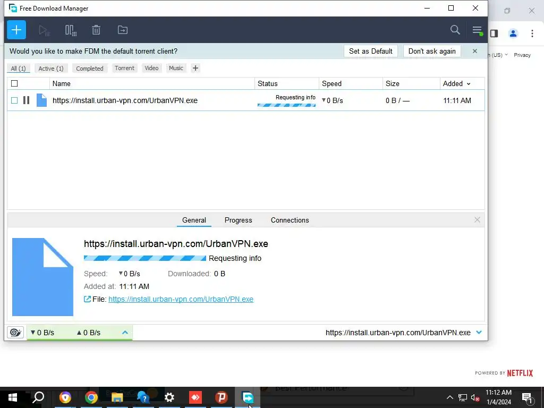
Task: Select the Video filter tab
Action: point(151,68)
